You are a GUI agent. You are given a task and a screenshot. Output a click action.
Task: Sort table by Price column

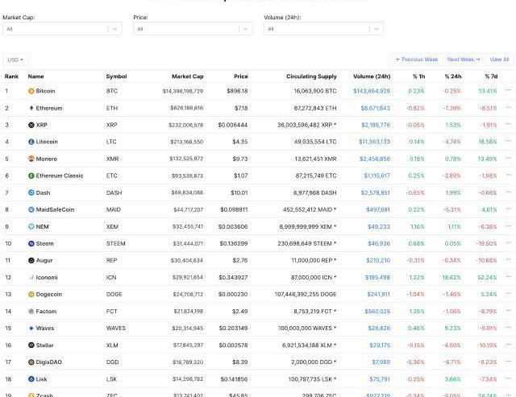tap(241, 77)
